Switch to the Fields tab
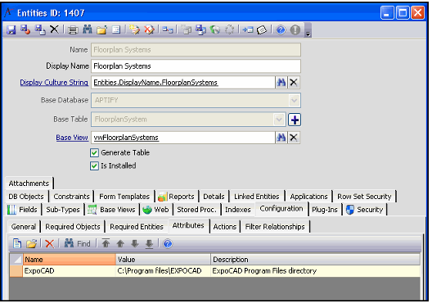 23,210
